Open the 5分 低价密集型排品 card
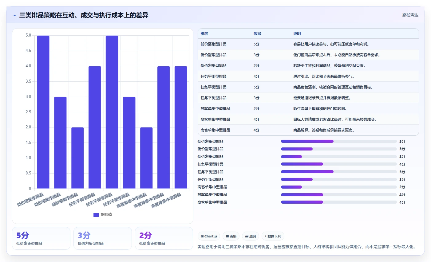 41,238
